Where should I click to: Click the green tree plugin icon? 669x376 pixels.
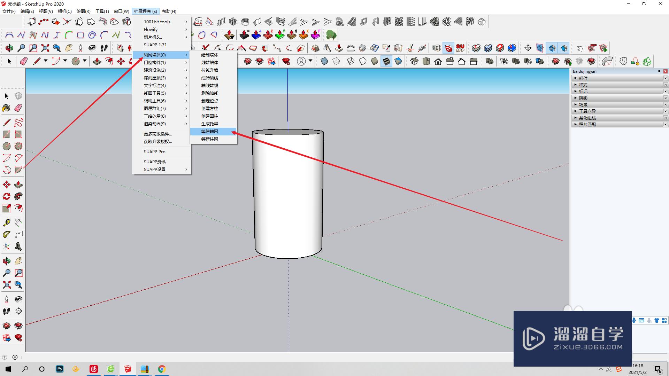coord(331,35)
